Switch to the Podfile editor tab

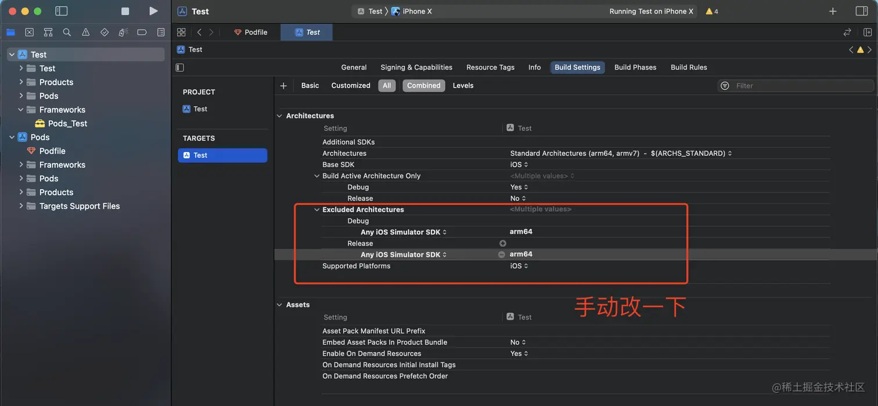(x=251, y=32)
